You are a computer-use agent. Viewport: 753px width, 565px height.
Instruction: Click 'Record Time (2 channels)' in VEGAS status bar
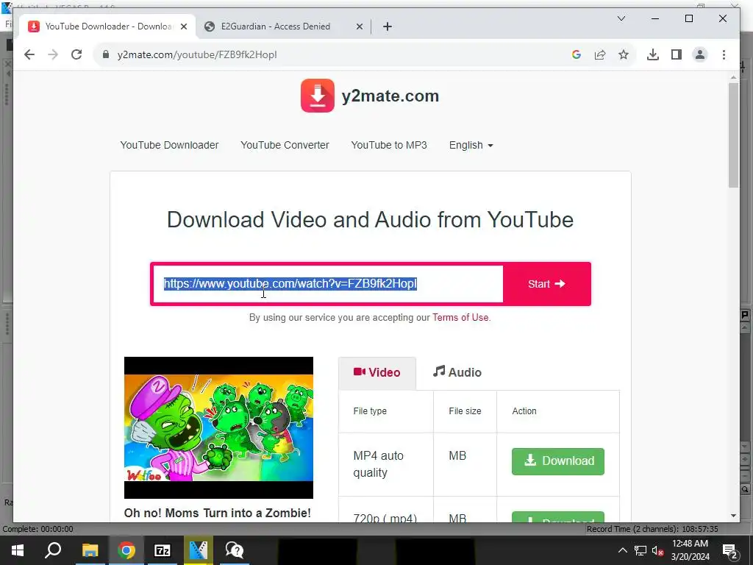(652, 529)
